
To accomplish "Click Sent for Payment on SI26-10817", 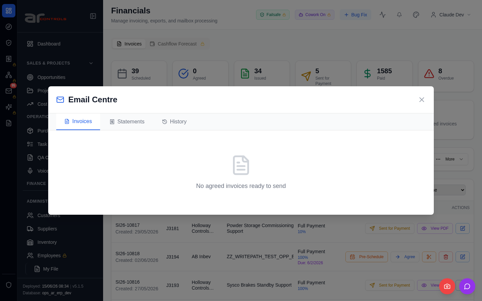I will tap(390, 228).
